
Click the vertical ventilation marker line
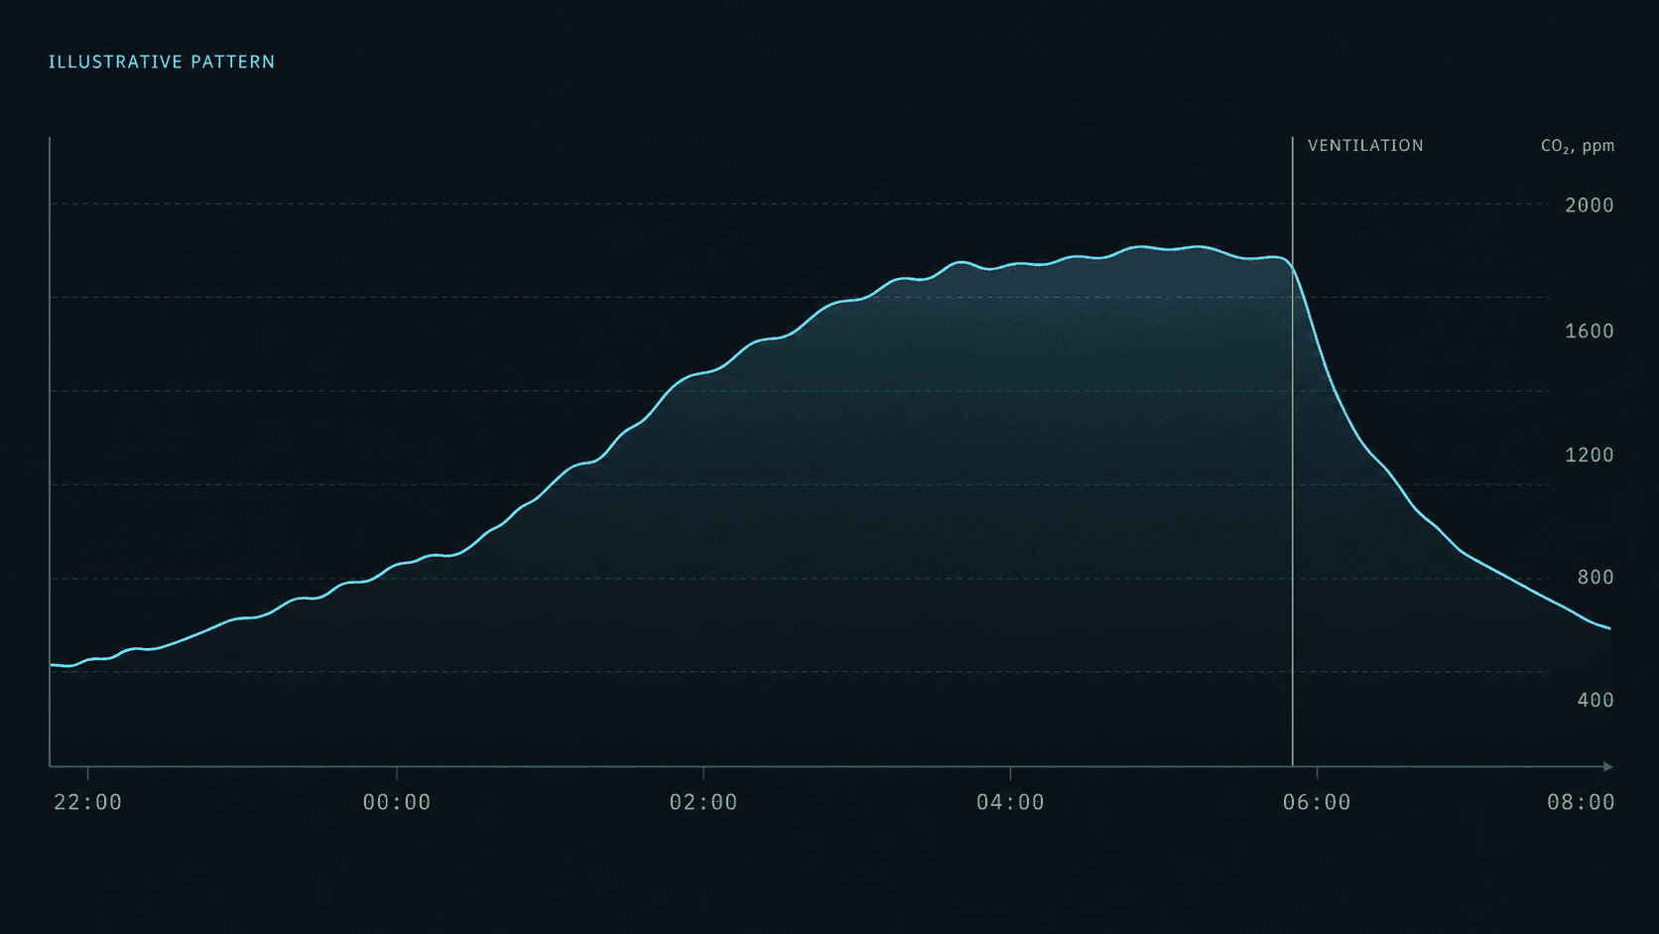tap(1292, 452)
